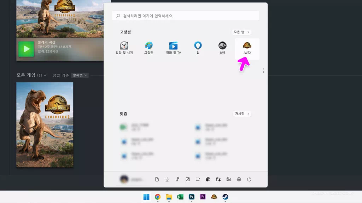Select the Jurassic World Evolution 2 game cover

[x=45, y=125]
